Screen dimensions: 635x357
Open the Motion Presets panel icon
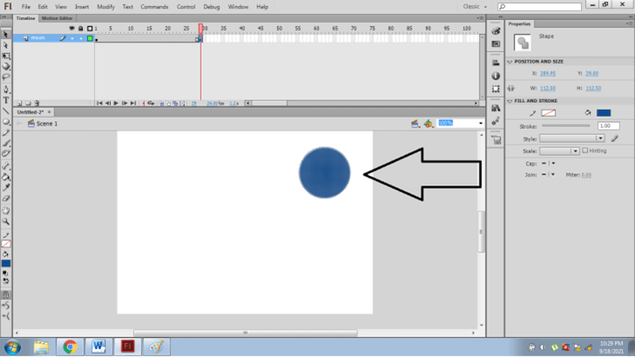tap(495, 121)
